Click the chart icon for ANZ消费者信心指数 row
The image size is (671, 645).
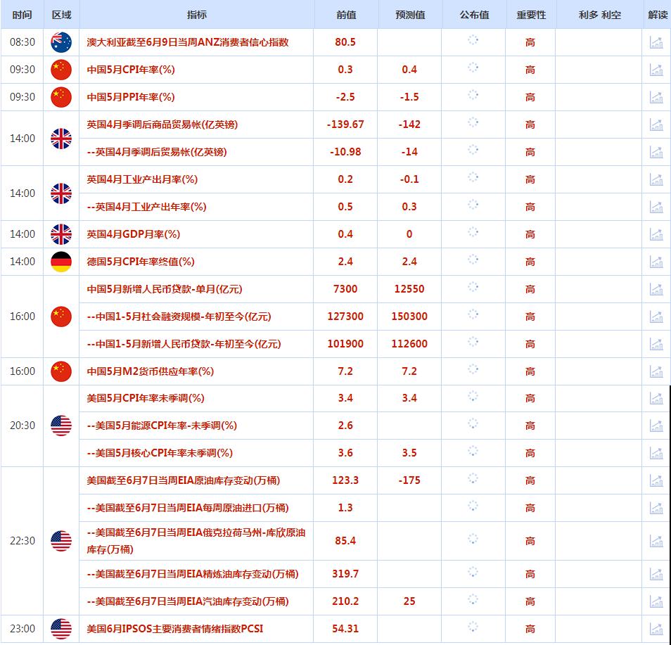(x=656, y=42)
